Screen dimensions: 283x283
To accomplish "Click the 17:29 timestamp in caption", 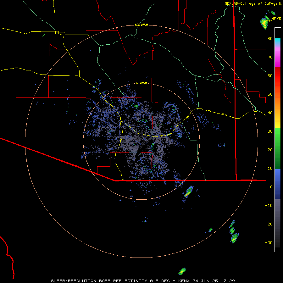I will 228,281.
